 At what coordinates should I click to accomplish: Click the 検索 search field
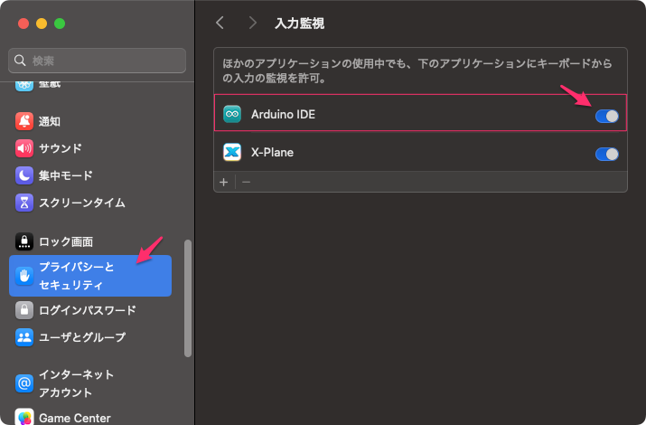[98, 61]
